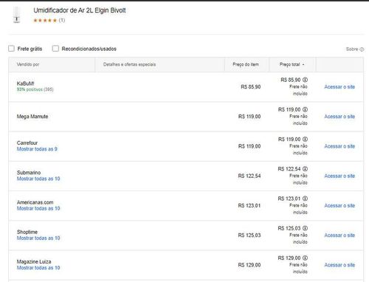
Task: Open info icon beside R$ 85,90 total
Action: coord(305,80)
